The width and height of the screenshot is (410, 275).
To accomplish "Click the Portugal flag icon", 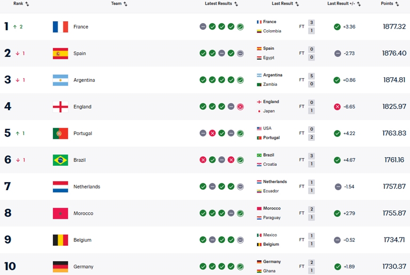I will point(60,133).
